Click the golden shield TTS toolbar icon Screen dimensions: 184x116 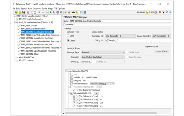160,12
